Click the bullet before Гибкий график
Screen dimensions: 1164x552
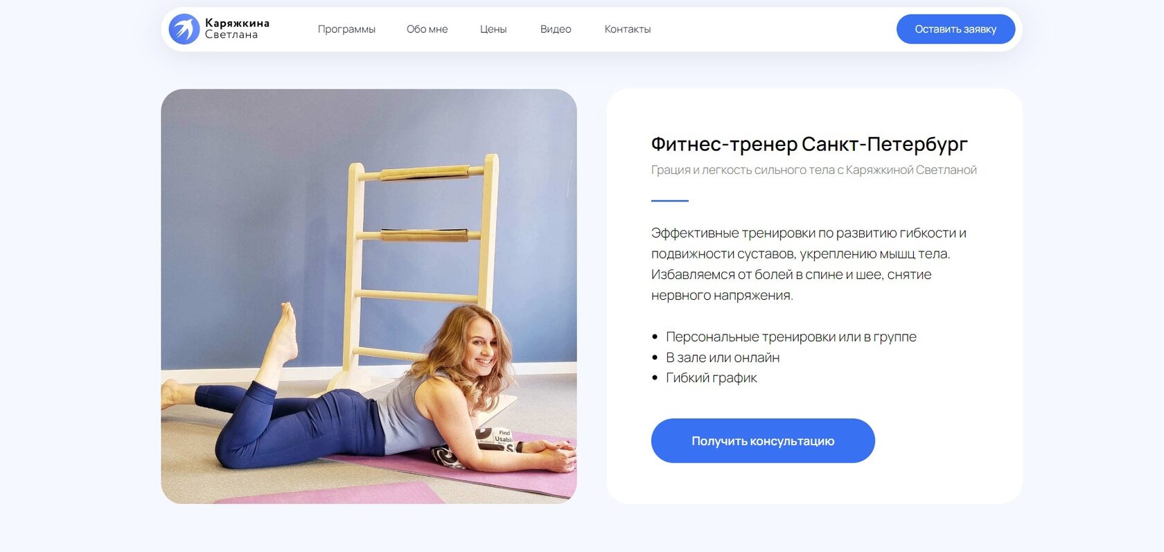[655, 378]
